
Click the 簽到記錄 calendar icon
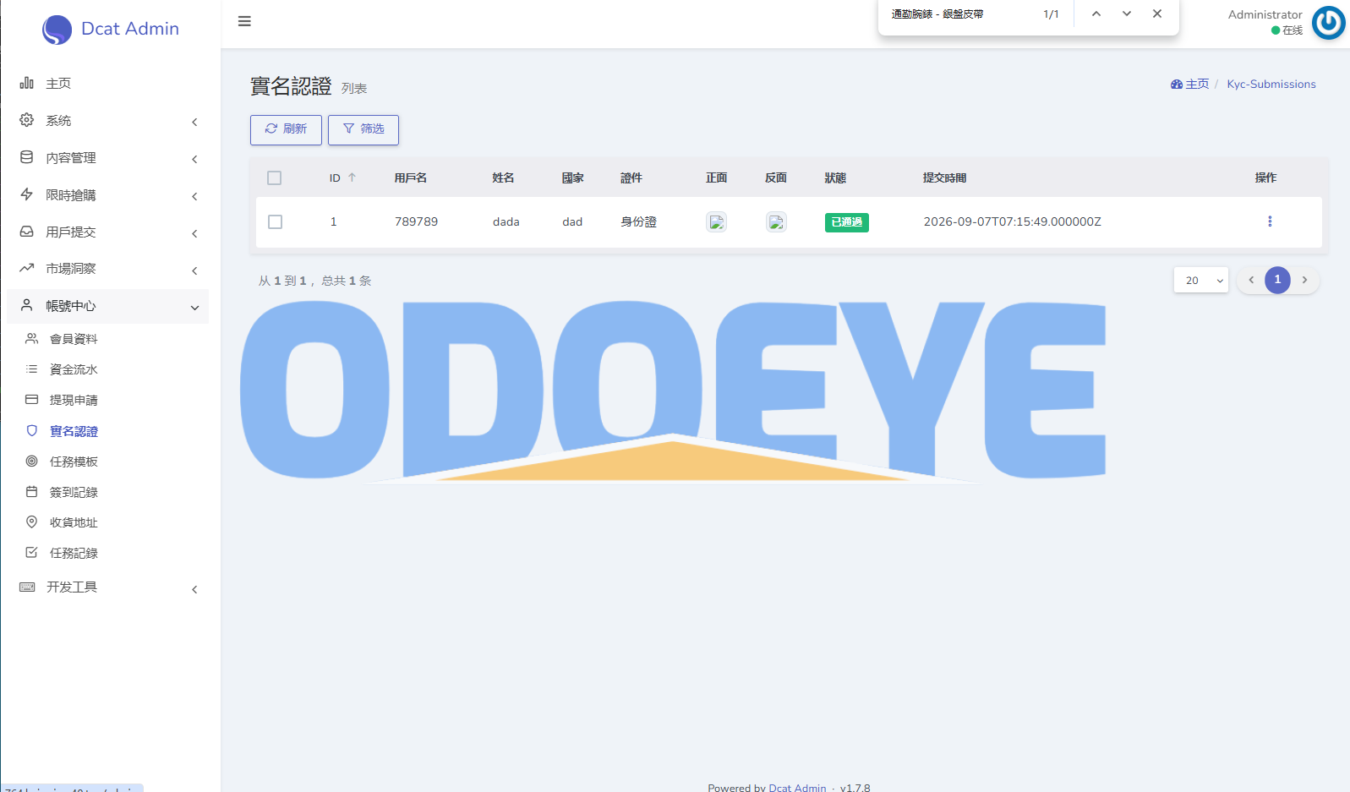(31, 491)
